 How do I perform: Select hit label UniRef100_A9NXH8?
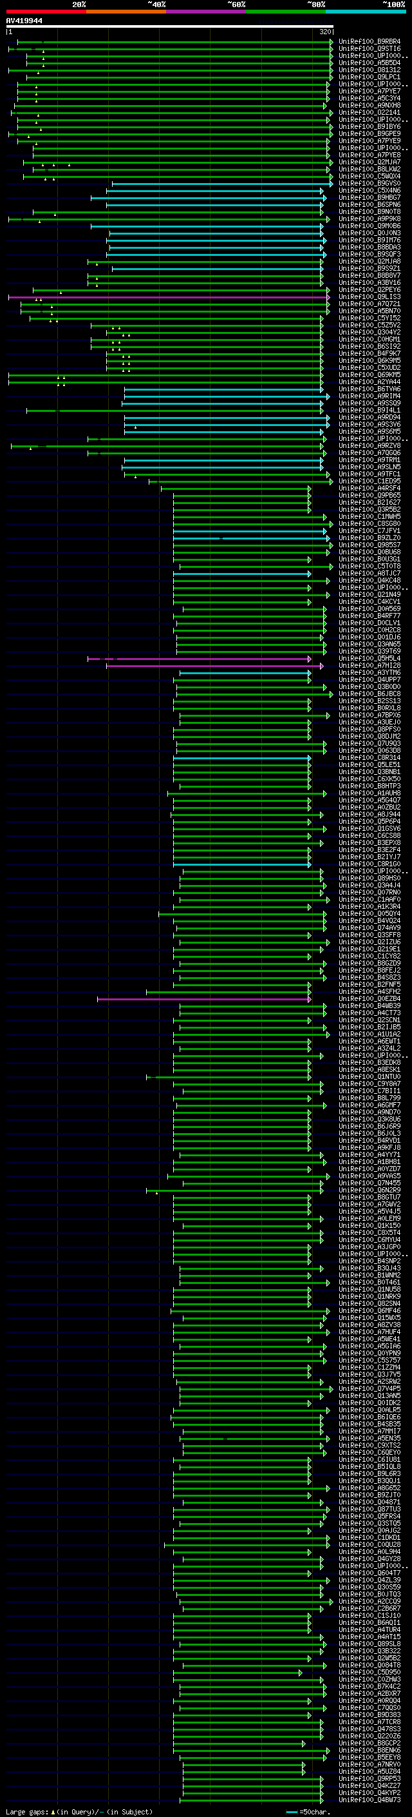pos(370,105)
